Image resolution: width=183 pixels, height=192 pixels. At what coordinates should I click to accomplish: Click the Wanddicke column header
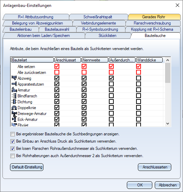pos(149,60)
